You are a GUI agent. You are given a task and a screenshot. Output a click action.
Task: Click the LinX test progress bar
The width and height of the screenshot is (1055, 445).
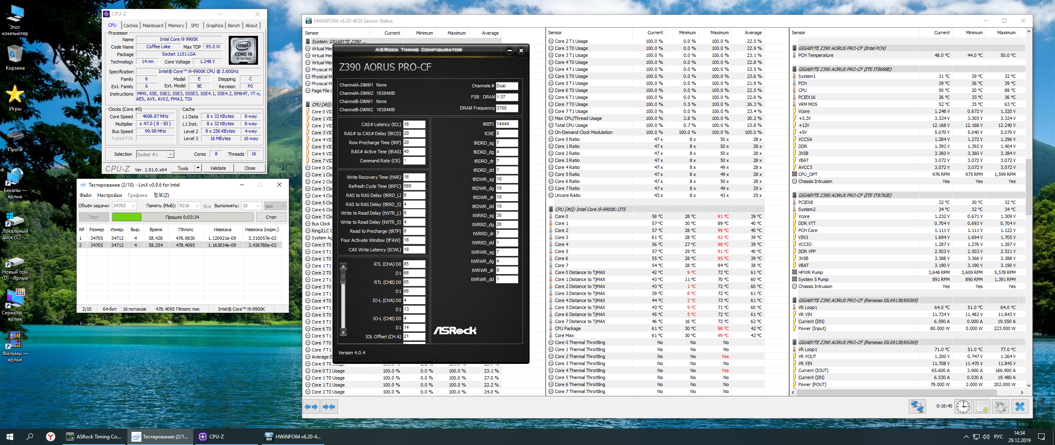pyautogui.click(x=183, y=217)
